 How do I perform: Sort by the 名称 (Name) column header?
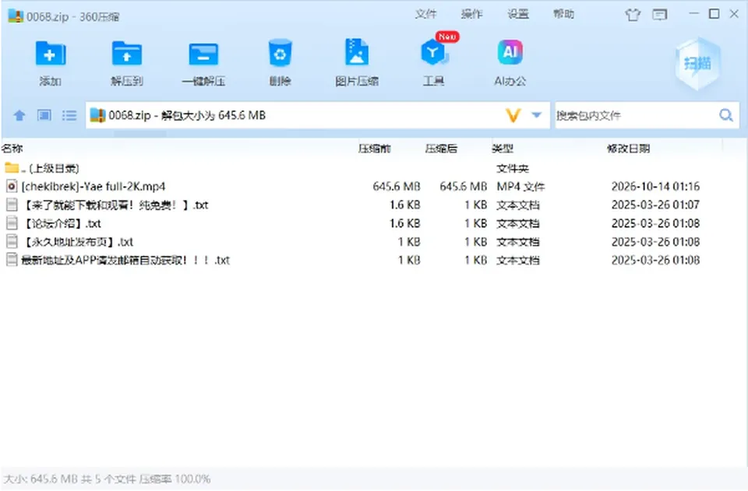pos(12,149)
